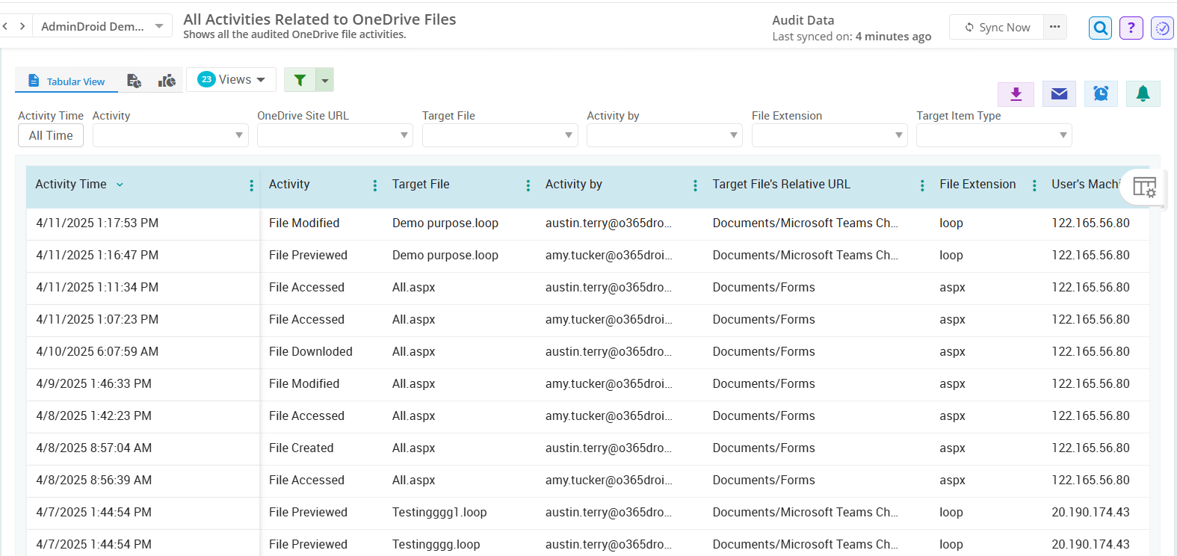Open the Target Item Type filter dropdown
Screen dimensions: 1177x556
pyautogui.click(x=994, y=135)
